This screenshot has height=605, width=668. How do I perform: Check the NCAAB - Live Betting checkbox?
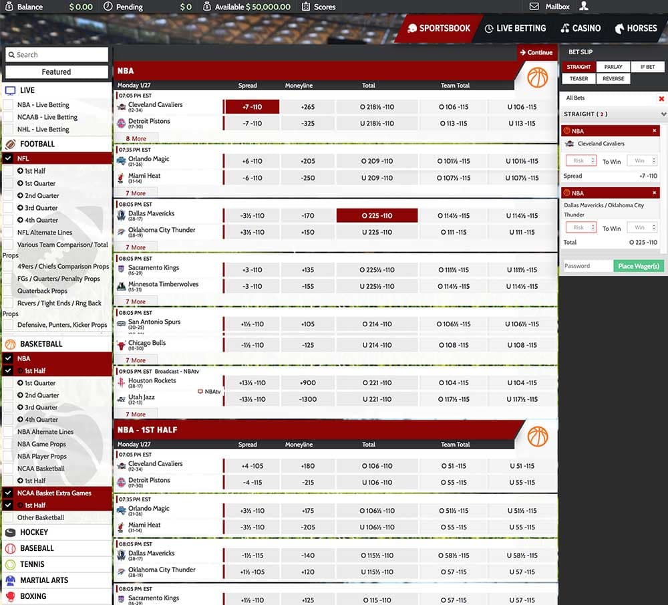click(8, 117)
